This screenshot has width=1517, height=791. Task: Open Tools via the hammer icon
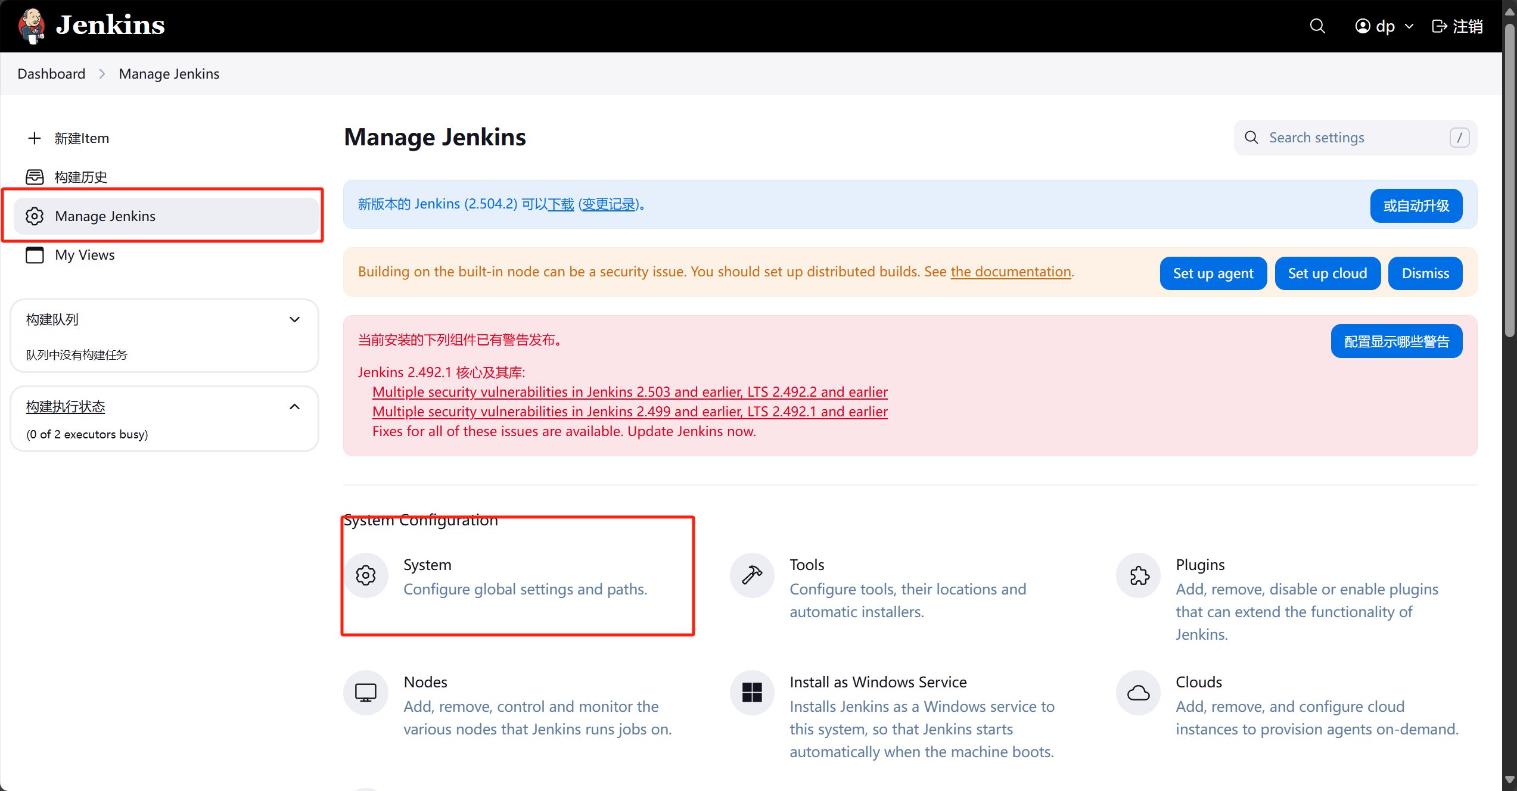tap(752, 575)
